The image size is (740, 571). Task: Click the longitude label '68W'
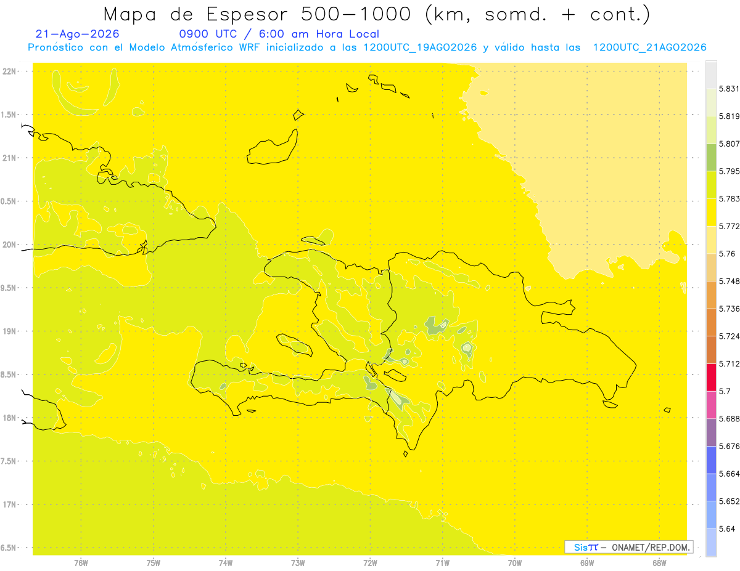click(x=659, y=563)
